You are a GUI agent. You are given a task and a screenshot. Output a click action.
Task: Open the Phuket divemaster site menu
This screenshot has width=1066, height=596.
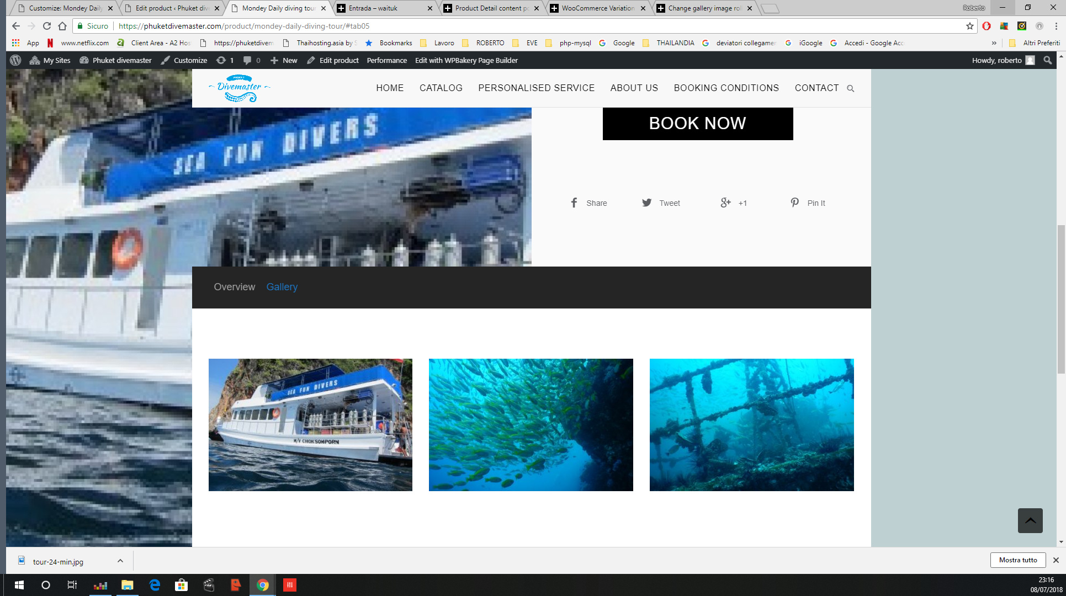115,60
